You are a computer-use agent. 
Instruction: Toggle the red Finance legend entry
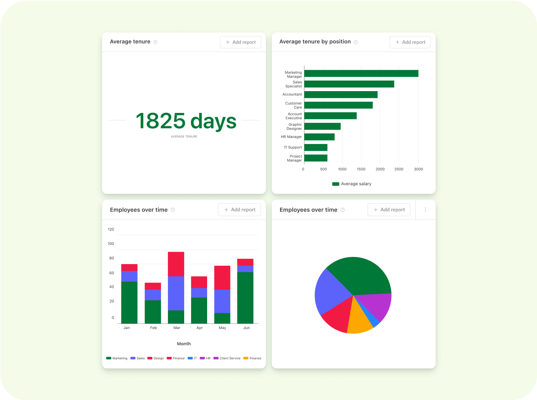coord(176,358)
